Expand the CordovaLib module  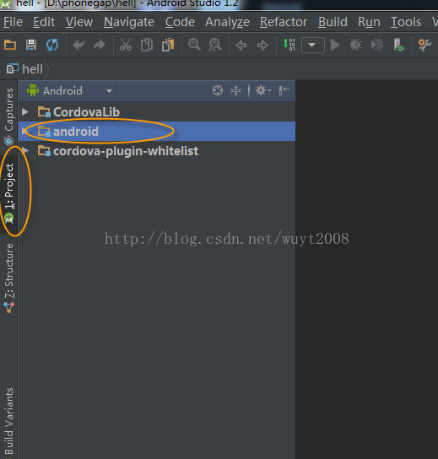tap(25, 111)
